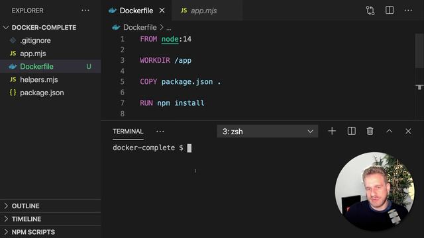The width and height of the screenshot is (424, 238).
Task: Click the U git status badge on Dockerfile
Action: tap(89, 67)
